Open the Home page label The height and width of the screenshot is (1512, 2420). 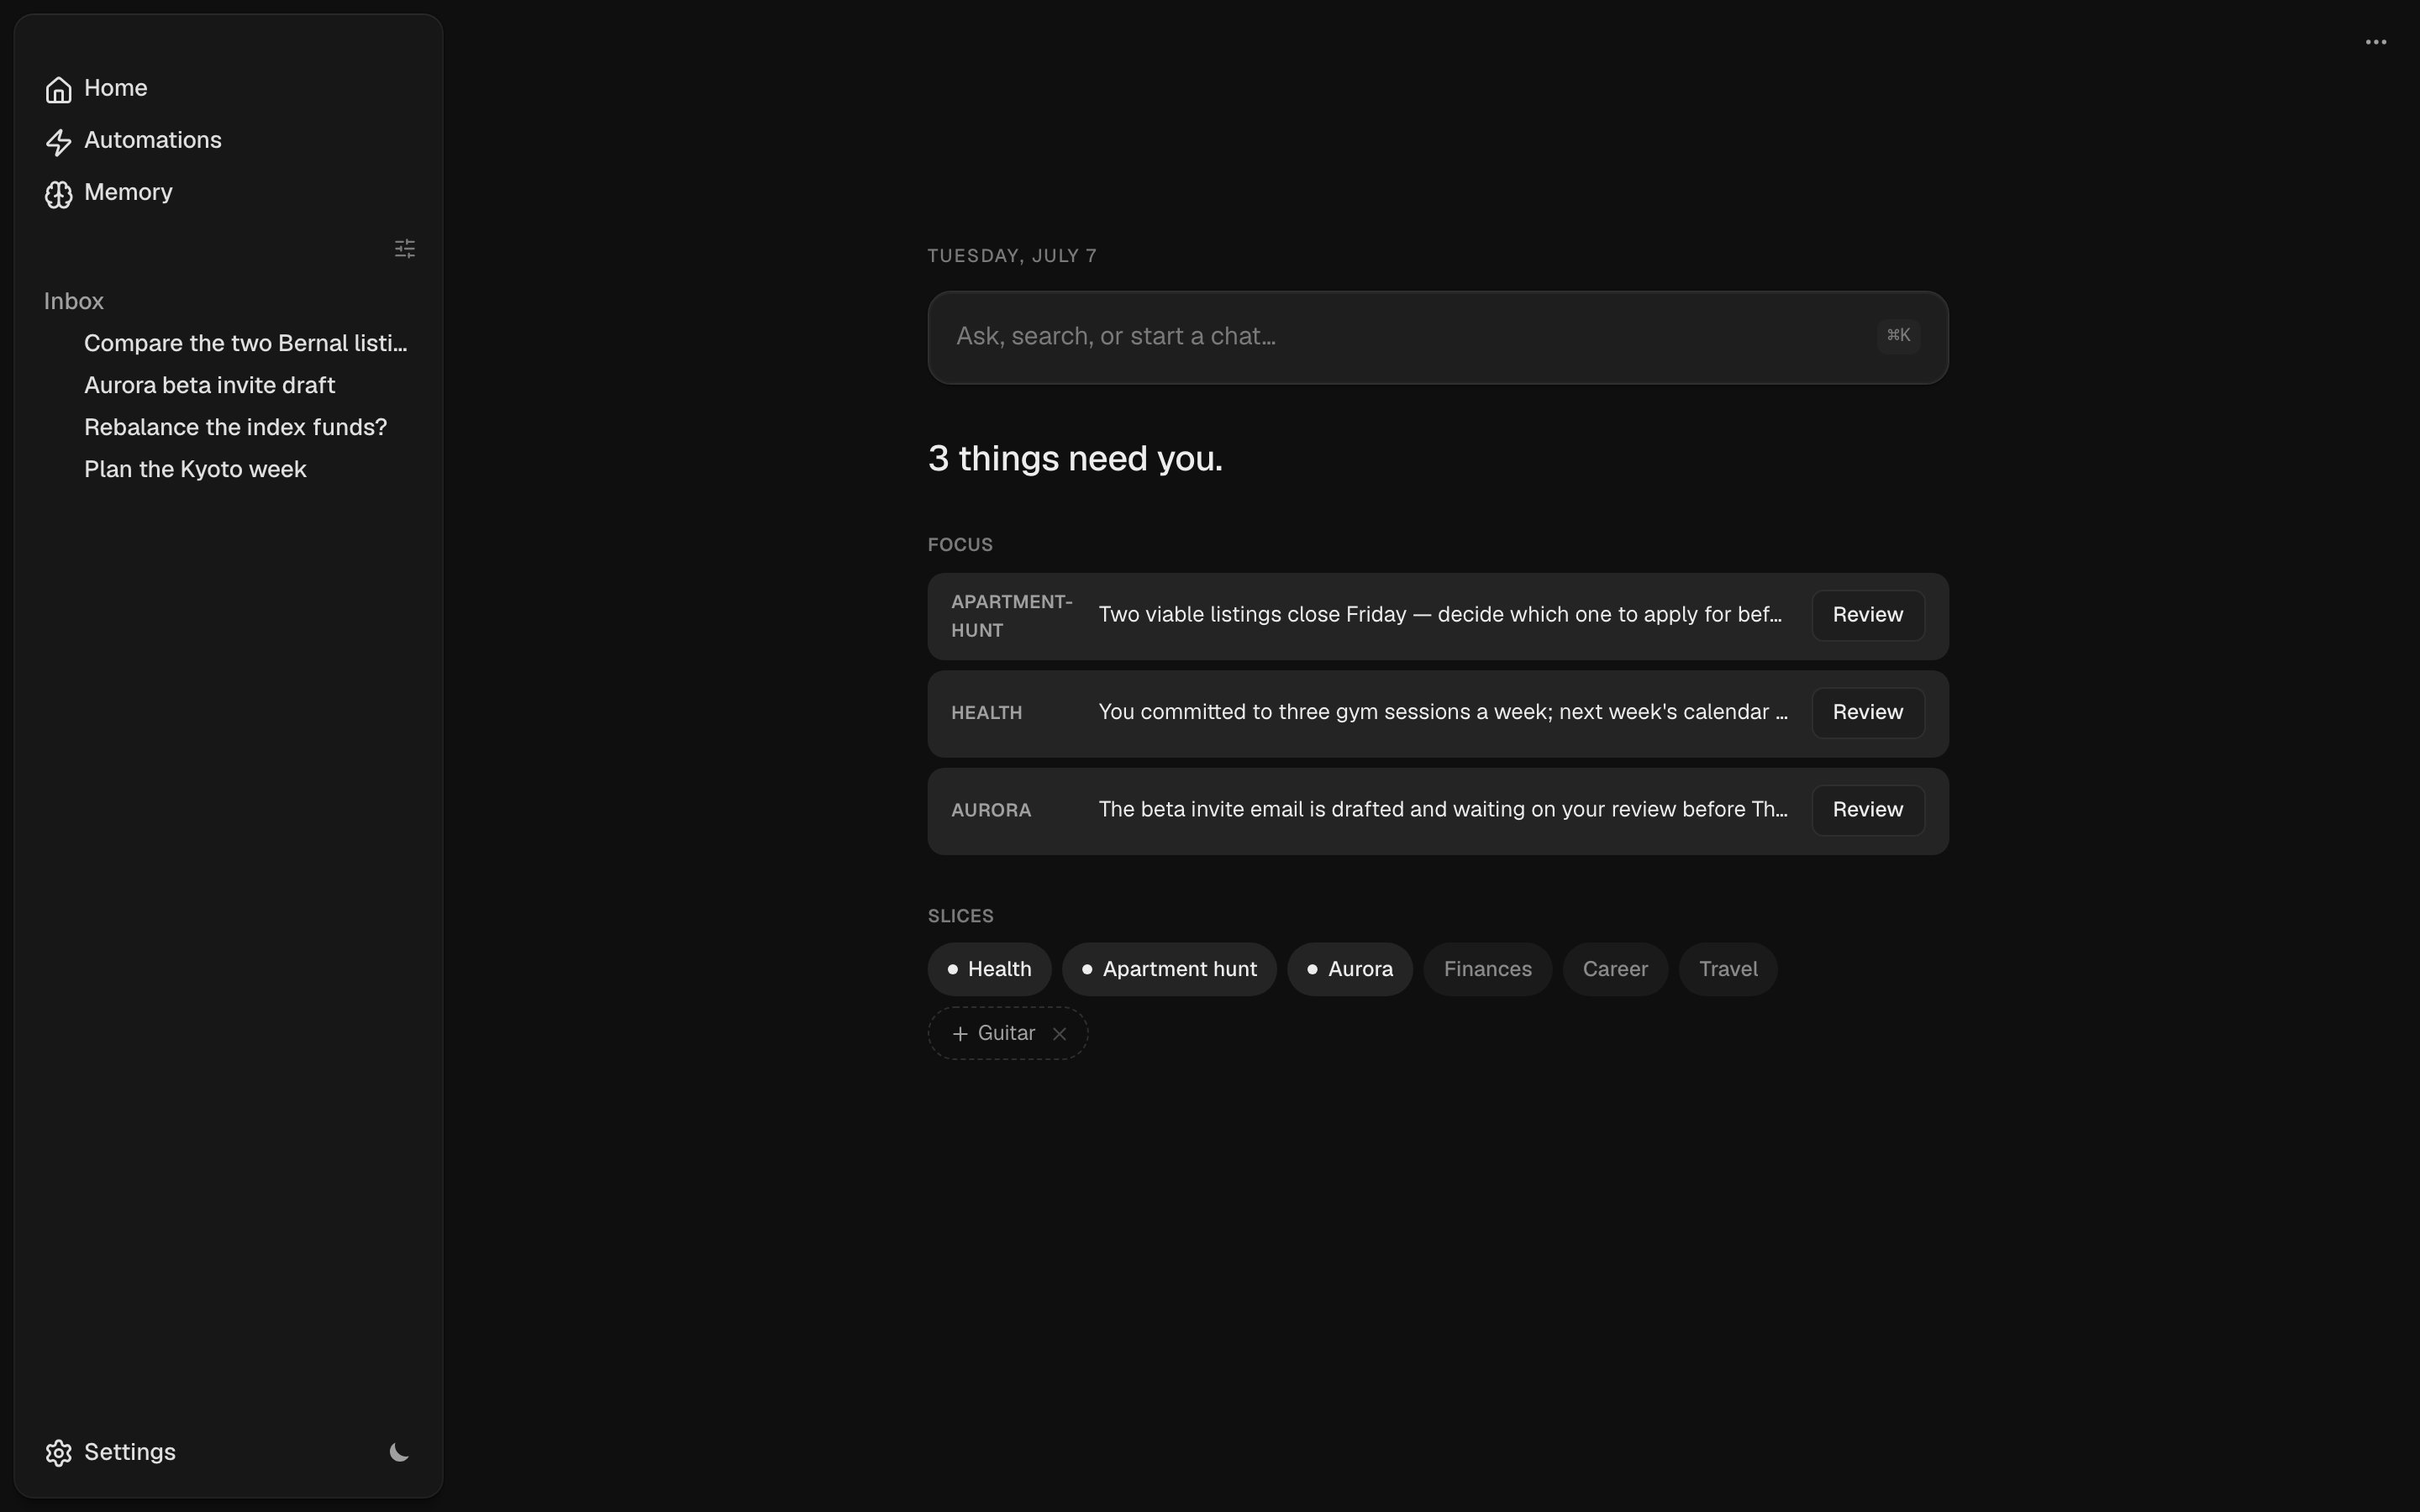[x=116, y=88]
